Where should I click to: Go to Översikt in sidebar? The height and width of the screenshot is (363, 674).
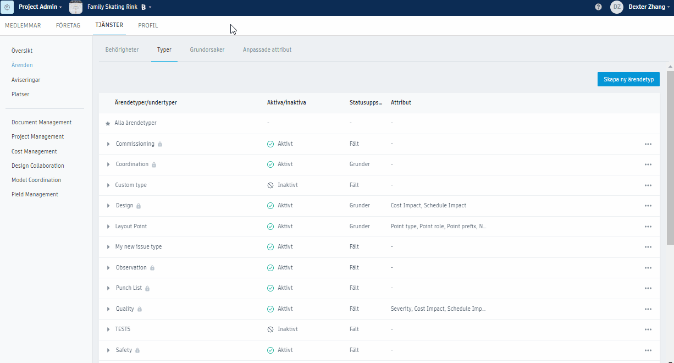pos(22,51)
